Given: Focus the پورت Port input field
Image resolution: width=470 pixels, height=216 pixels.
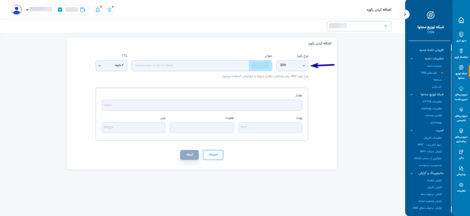Looking at the screenshot, I should [x=270, y=127].
